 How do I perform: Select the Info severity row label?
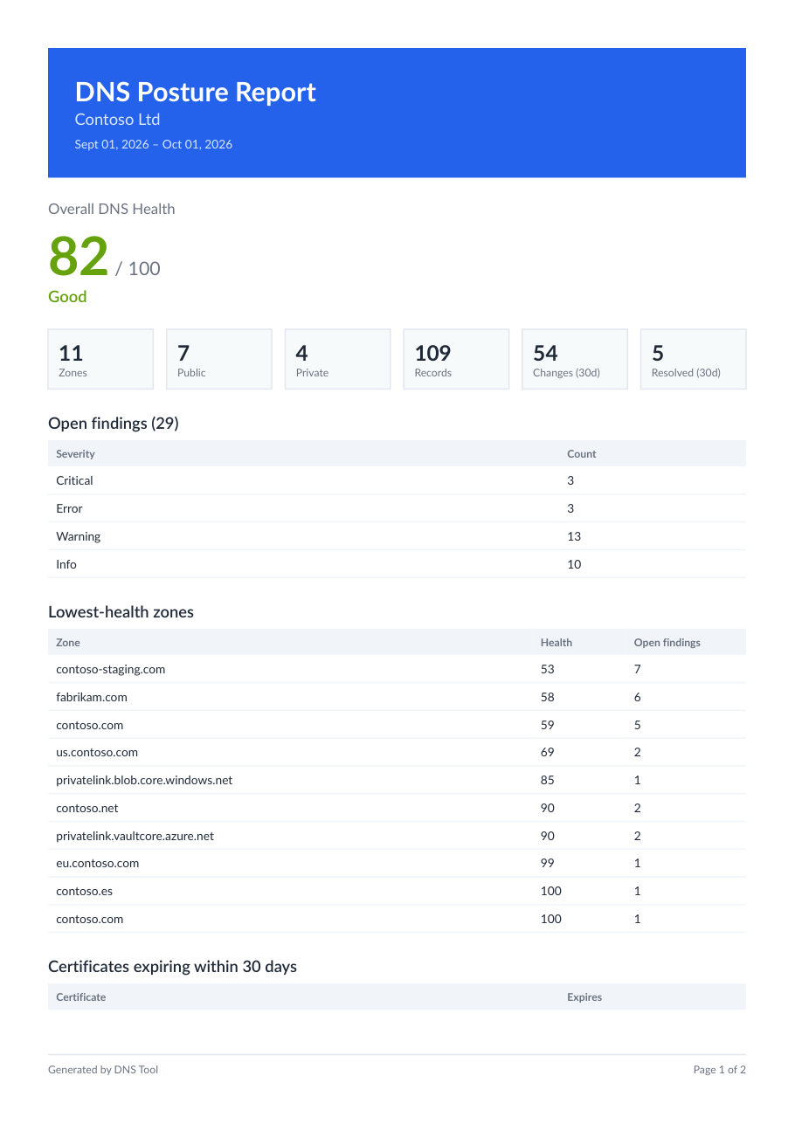pyautogui.click(x=66, y=564)
